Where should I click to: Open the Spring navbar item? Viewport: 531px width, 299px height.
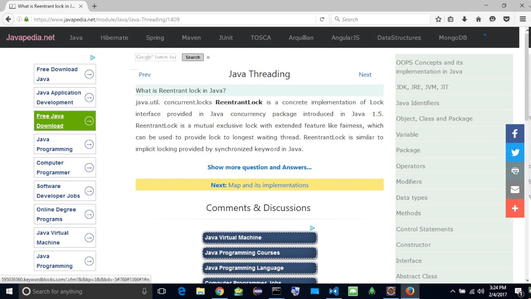(x=155, y=37)
